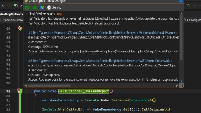Click the popup title CallOriginal_OnFakeObject
Image resolution: width=201 pixels, height=113 pixels.
coord(47,1)
